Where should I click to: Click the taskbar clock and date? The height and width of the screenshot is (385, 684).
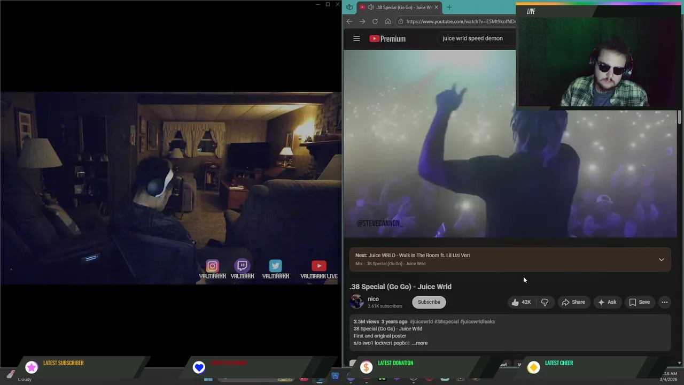tap(670, 376)
